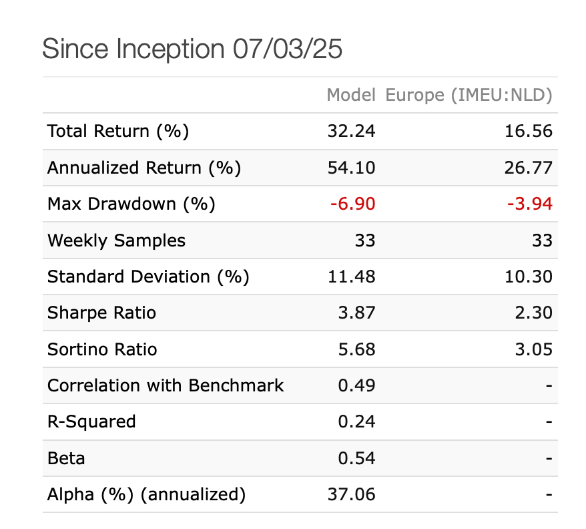Click the Model Sortino ratio value 5.68
The width and height of the screenshot is (586, 529).
(x=356, y=349)
